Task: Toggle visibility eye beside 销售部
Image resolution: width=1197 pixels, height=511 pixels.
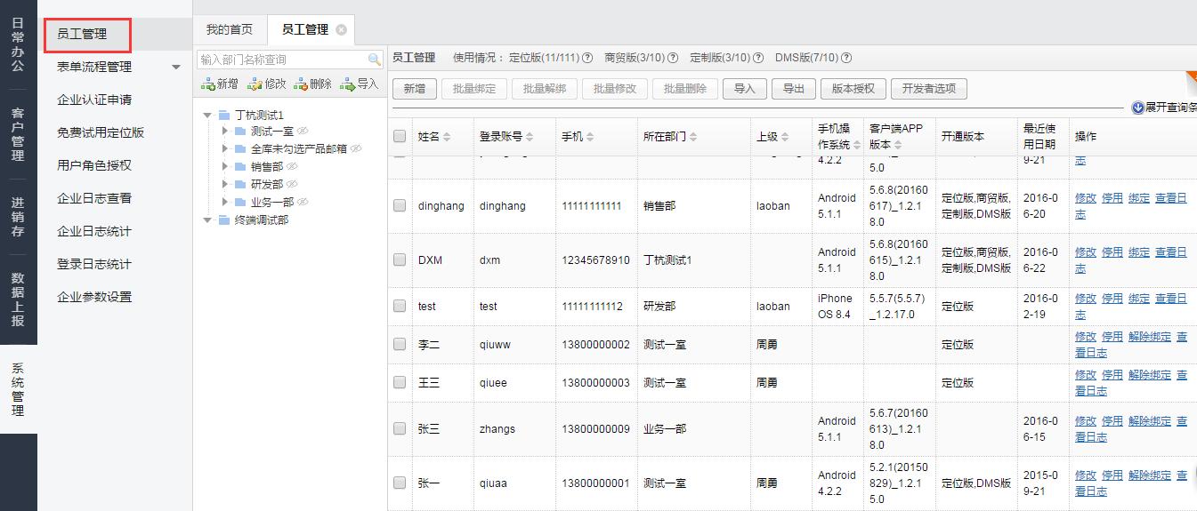Action: coord(292,167)
